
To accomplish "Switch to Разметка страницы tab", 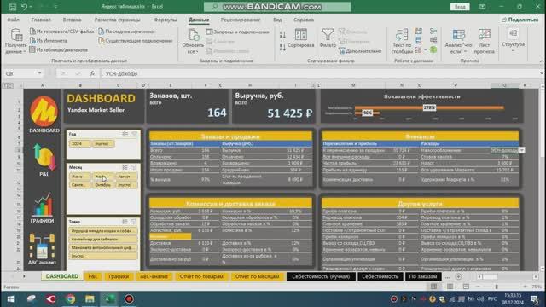I will pyautogui.click(x=118, y=20).
